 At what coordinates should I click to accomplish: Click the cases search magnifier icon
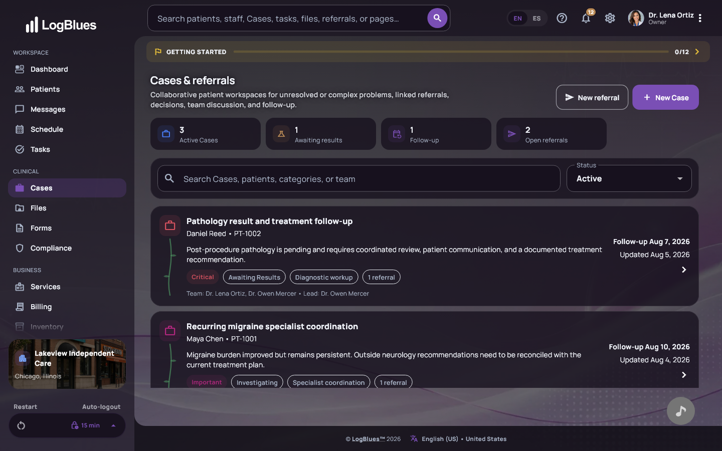pyautogui.click(x=169, y=178)
